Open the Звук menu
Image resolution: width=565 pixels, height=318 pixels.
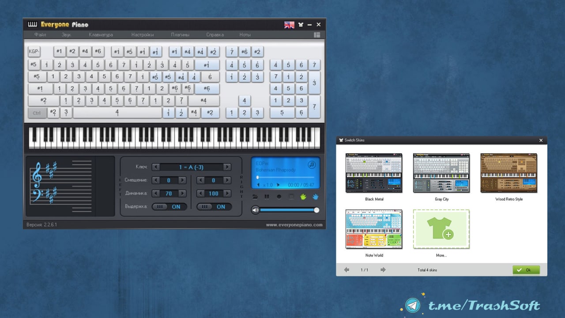66,35
